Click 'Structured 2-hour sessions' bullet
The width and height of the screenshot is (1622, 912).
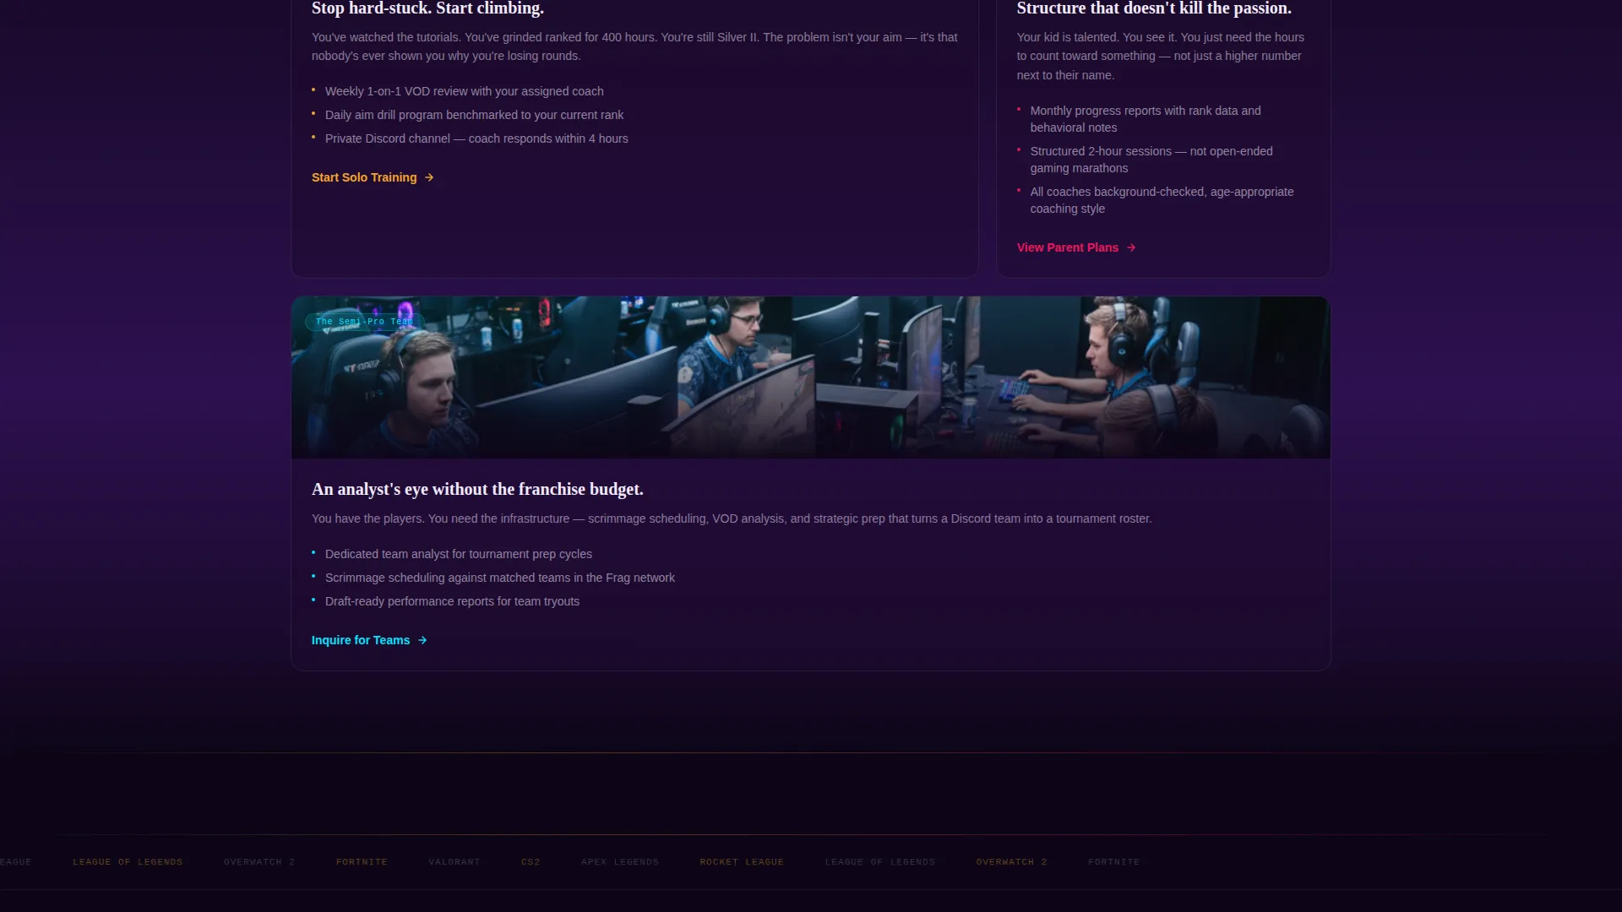1151,160
